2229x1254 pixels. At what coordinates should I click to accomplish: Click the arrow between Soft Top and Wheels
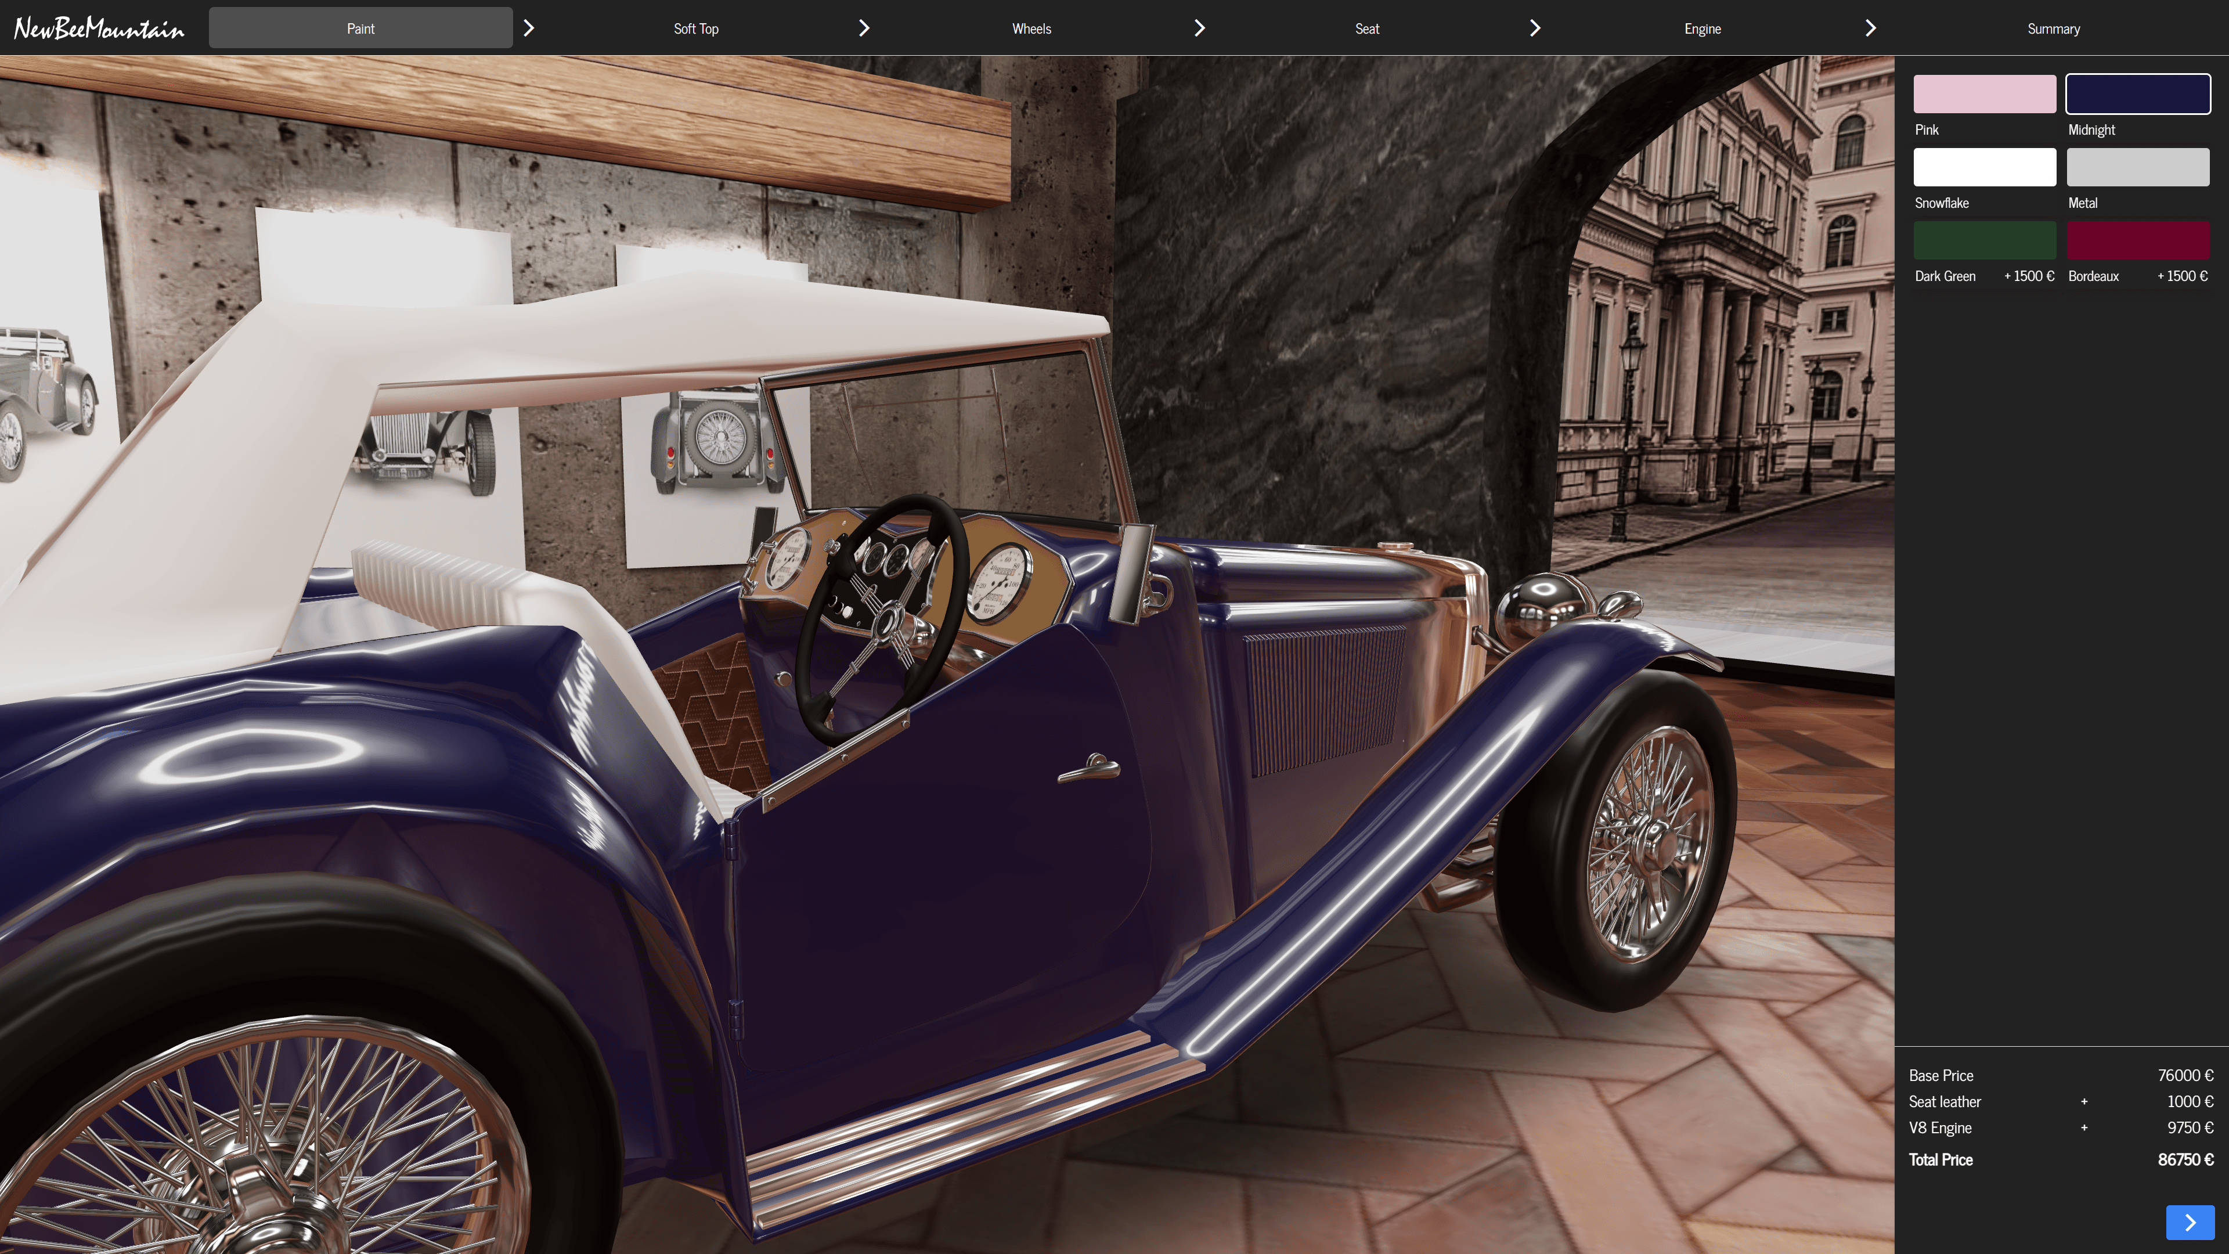click(864, 28)
